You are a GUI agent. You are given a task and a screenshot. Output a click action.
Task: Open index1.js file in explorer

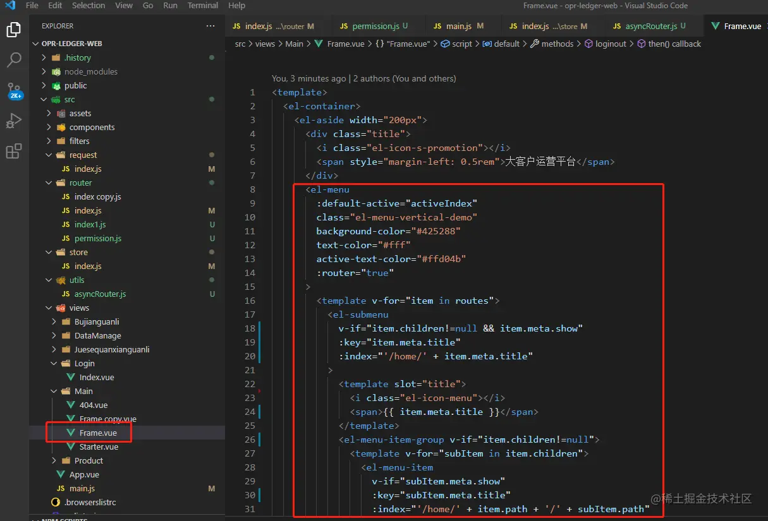[90, 224]
